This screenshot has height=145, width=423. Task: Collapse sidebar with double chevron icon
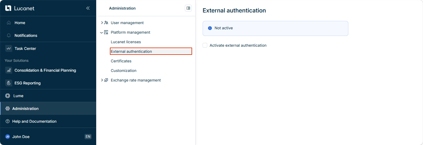(88, 8)
